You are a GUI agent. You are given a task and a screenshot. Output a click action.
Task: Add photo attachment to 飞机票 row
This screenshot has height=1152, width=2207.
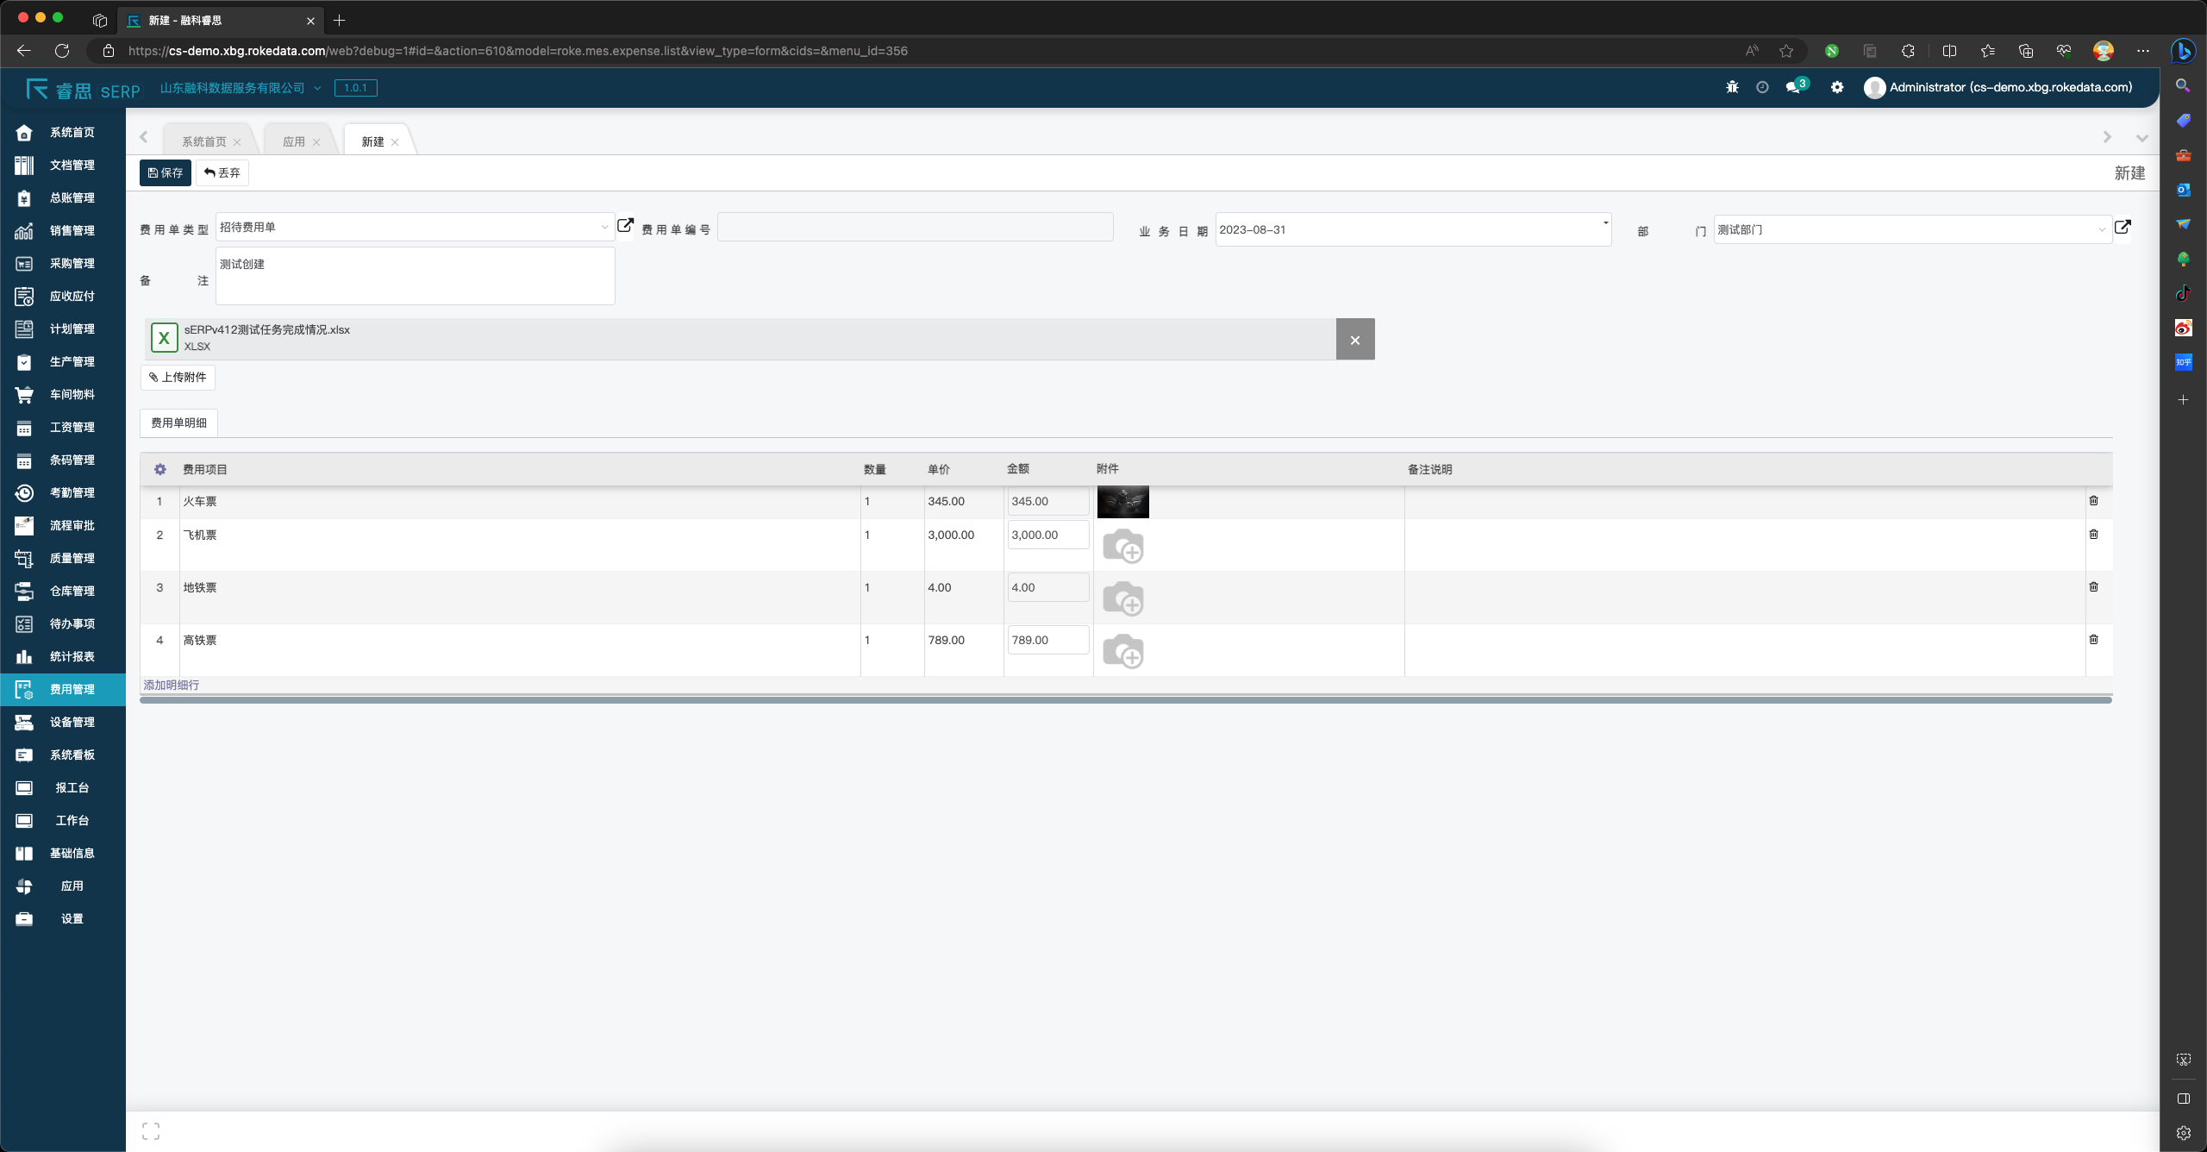pos(1122,546)
